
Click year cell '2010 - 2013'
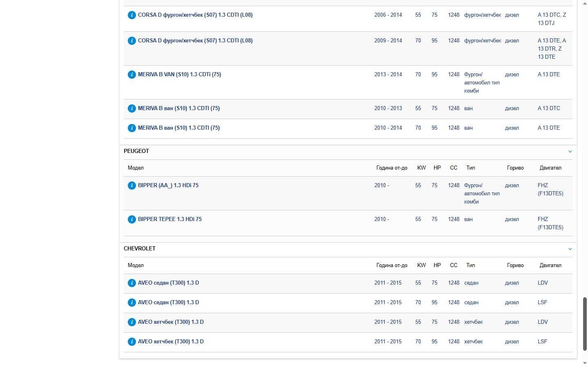(388, 108)
